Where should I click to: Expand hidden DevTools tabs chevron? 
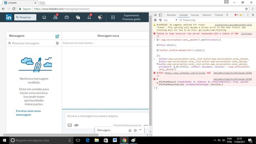[227, 15]
